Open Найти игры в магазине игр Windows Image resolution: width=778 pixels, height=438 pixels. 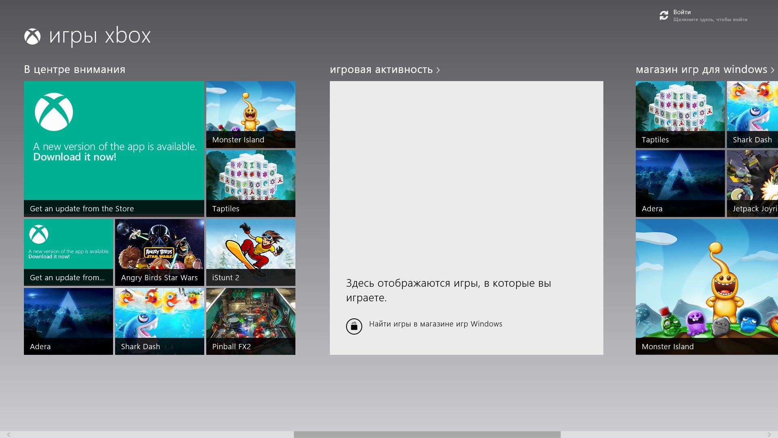436,324
